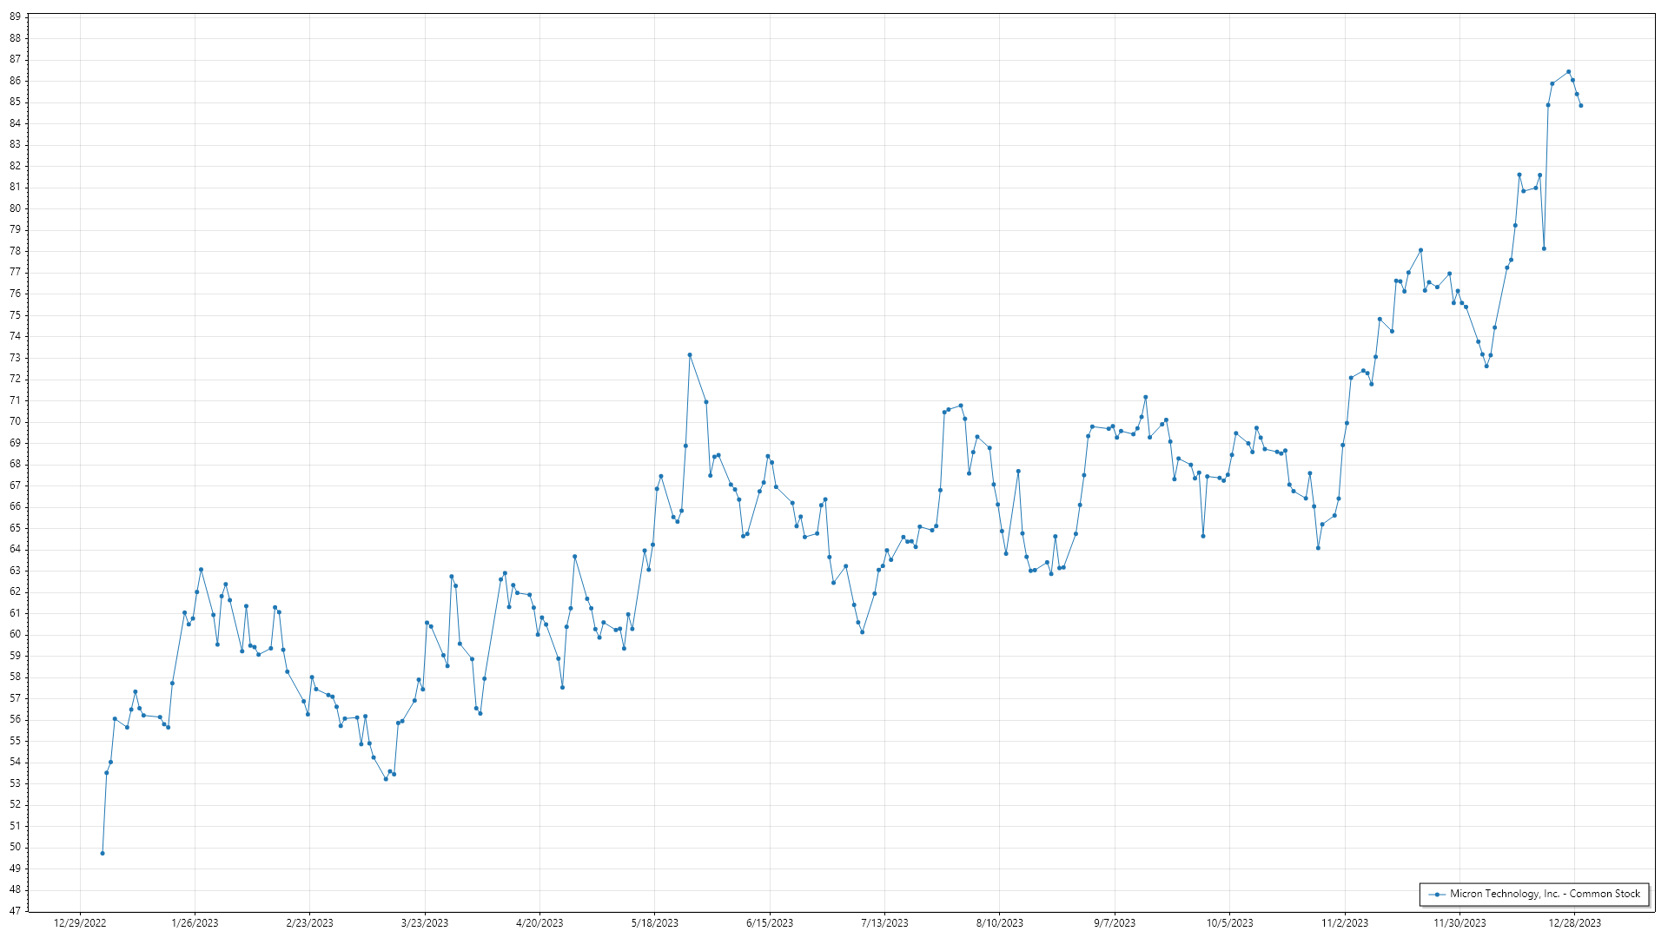Click the 47 y-axis value label
Screen dimensions: 1668x938
16,911
